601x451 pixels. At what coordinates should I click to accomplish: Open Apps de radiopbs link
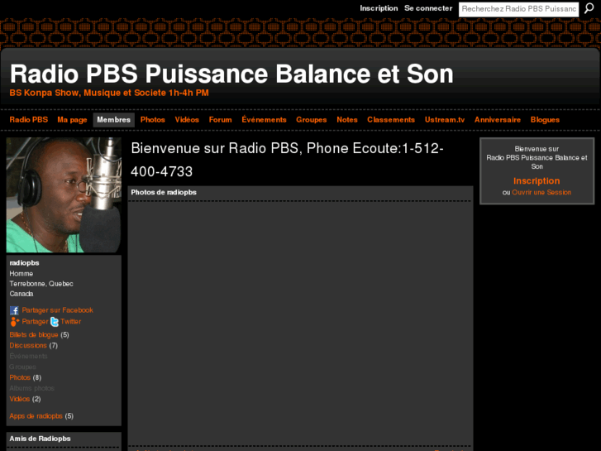pos(36,416)
